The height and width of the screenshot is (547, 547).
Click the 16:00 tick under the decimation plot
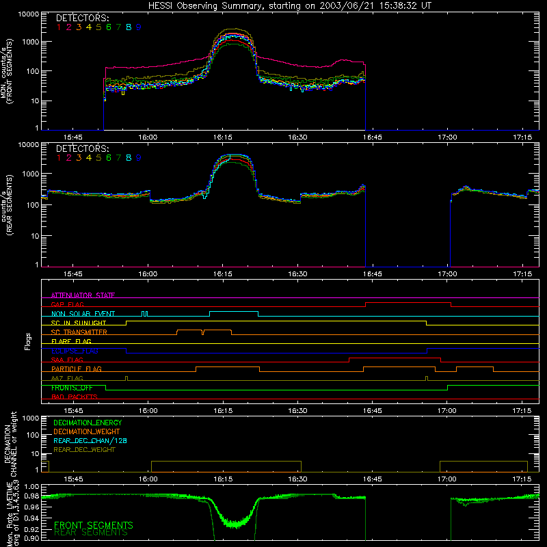[x=148, y=479]
